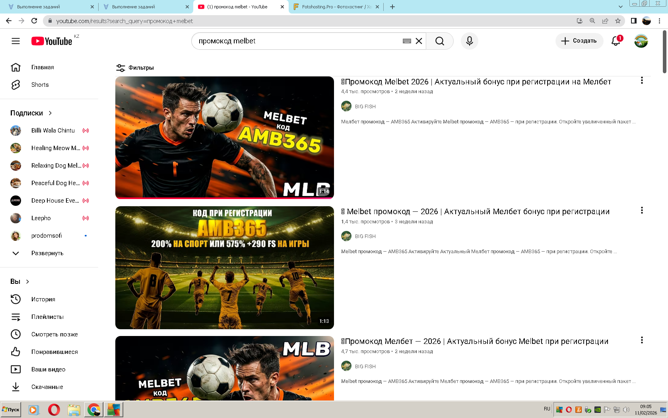Click the Пуск start button
This screenshot has width=668, height=418.
click(x=11, y=410)
